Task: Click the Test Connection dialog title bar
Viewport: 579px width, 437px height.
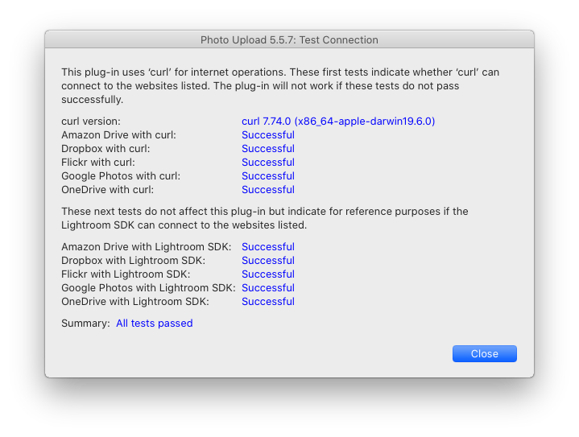Action: [x=289, y=39]
